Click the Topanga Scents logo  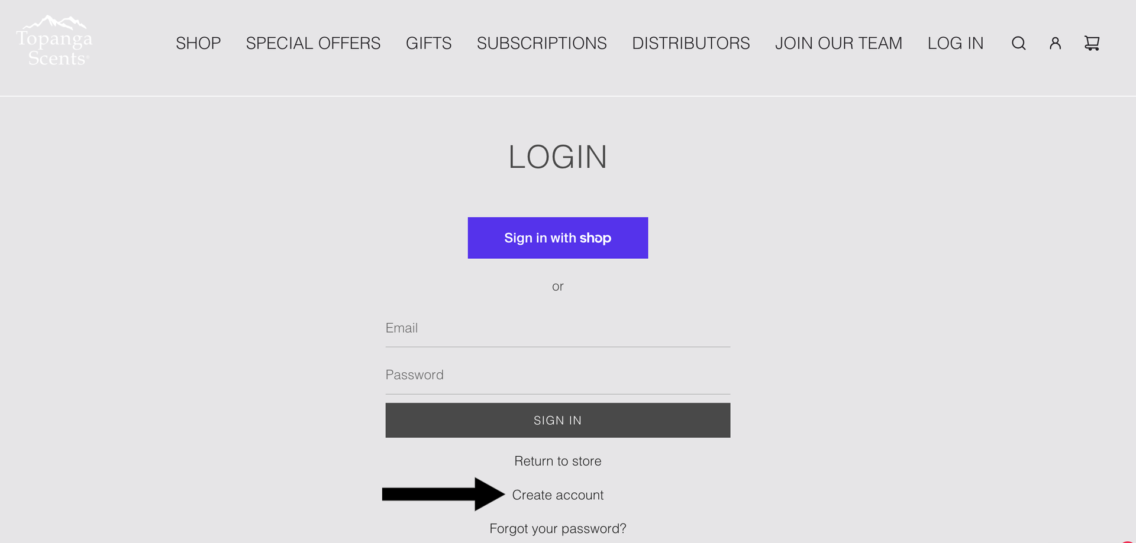click(x=54, y=40)
